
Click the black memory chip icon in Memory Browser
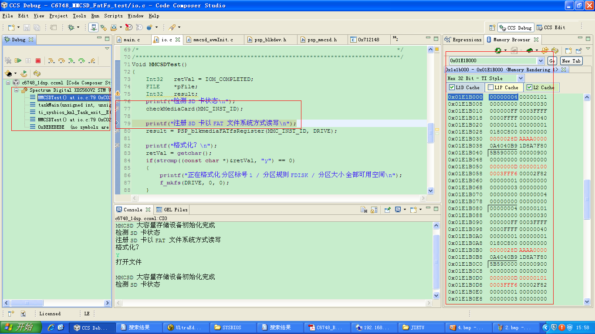point(529,50)
